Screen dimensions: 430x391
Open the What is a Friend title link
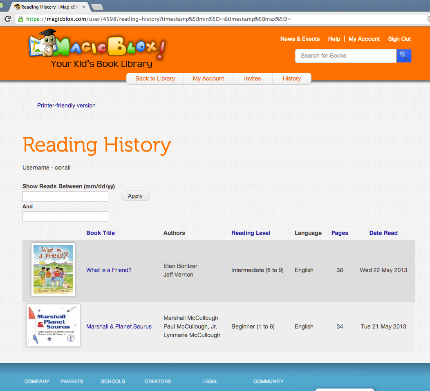[x=108, y=270]
